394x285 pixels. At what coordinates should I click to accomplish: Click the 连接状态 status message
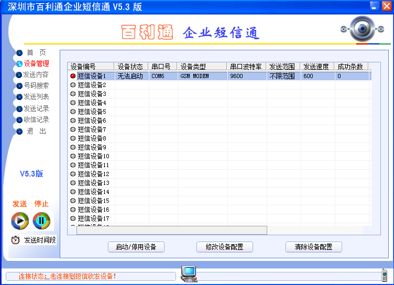click(x=68, y=277)
